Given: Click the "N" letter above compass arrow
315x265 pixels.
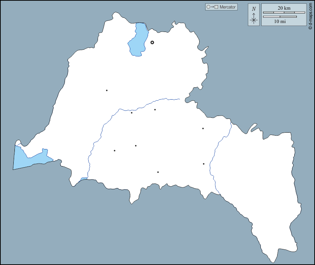Looking at the screenshot, I should coord(254,9).
